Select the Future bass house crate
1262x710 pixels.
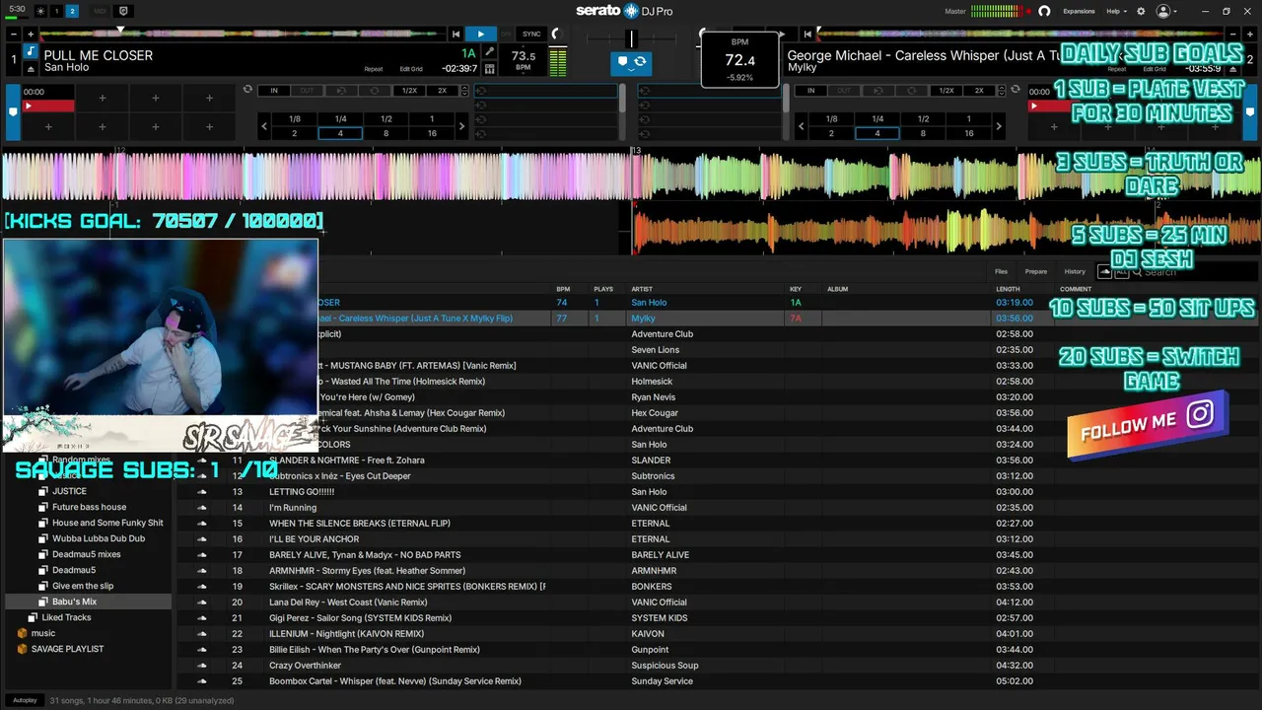[89, 507]
